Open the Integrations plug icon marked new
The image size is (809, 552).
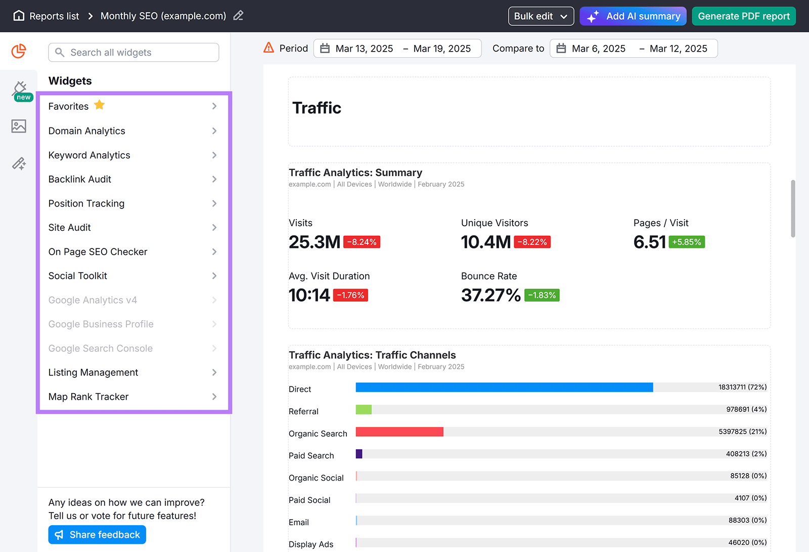point(19,89)
